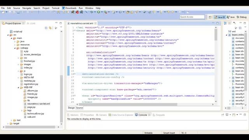This screenshot has width=249, height=140.
Task: Click the Debug bug toolbar icon
Action: click(x=92, y=12)
